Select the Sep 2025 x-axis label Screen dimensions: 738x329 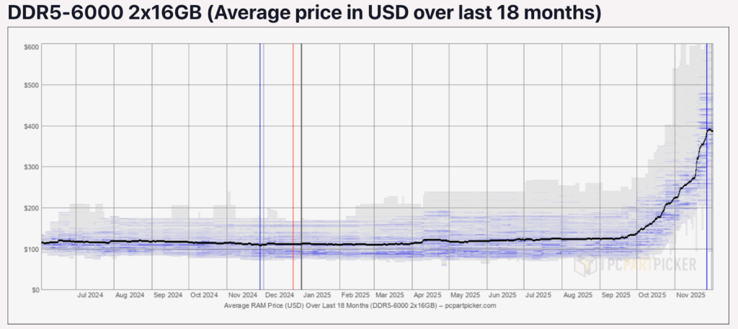[x=615, y=296]
